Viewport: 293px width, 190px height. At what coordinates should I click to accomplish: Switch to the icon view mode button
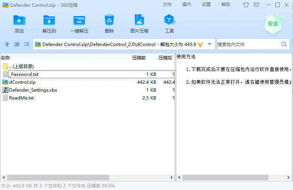[17, 44]
